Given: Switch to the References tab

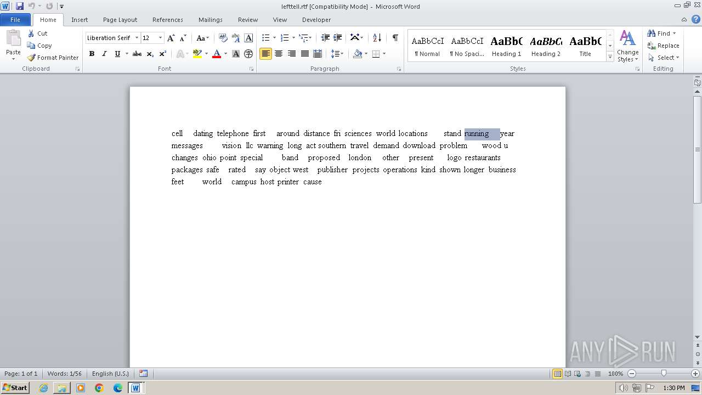Looking at the screenshot, I should tap(168, 20).
